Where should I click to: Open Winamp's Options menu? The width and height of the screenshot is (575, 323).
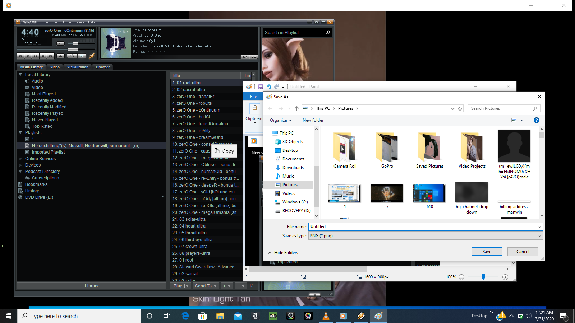tap(67, 22)
